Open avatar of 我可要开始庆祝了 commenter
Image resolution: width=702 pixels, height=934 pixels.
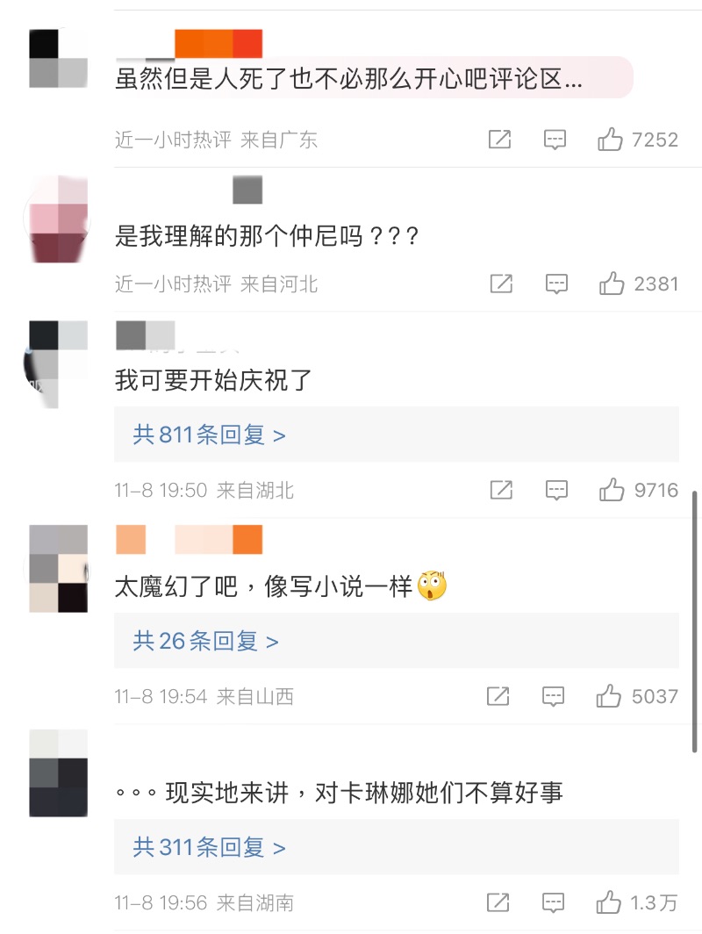[58, 364]
